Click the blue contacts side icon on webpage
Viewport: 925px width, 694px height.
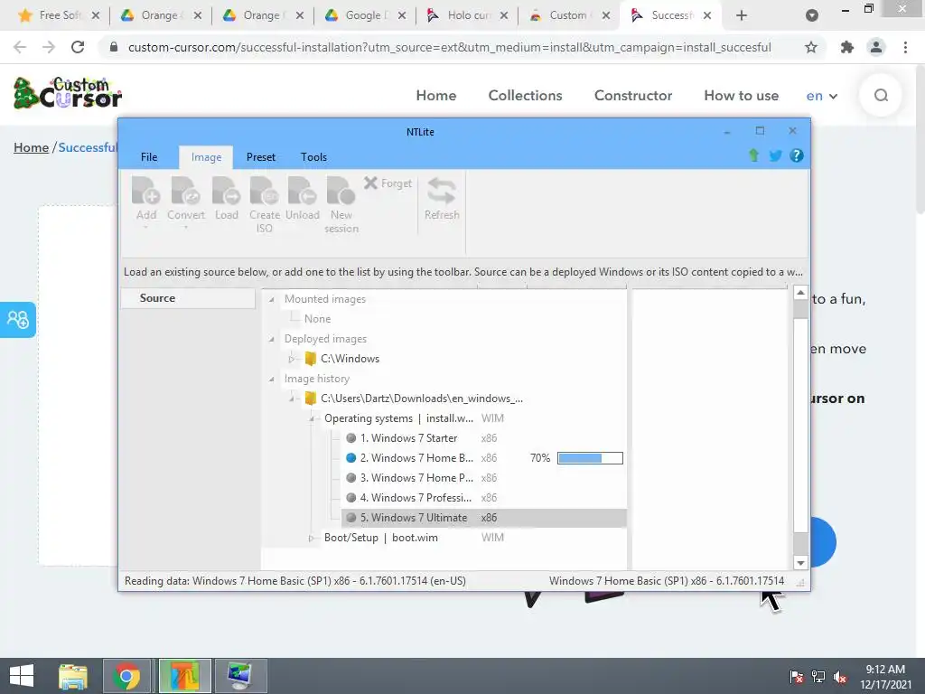click(18, 319)
